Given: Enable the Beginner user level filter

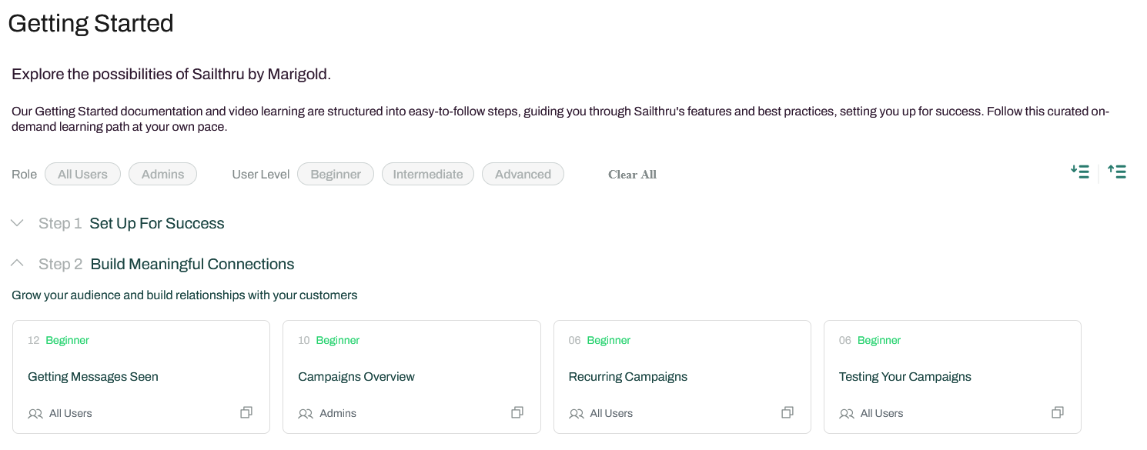Looking at the screenshot, I should click(336, 175).
